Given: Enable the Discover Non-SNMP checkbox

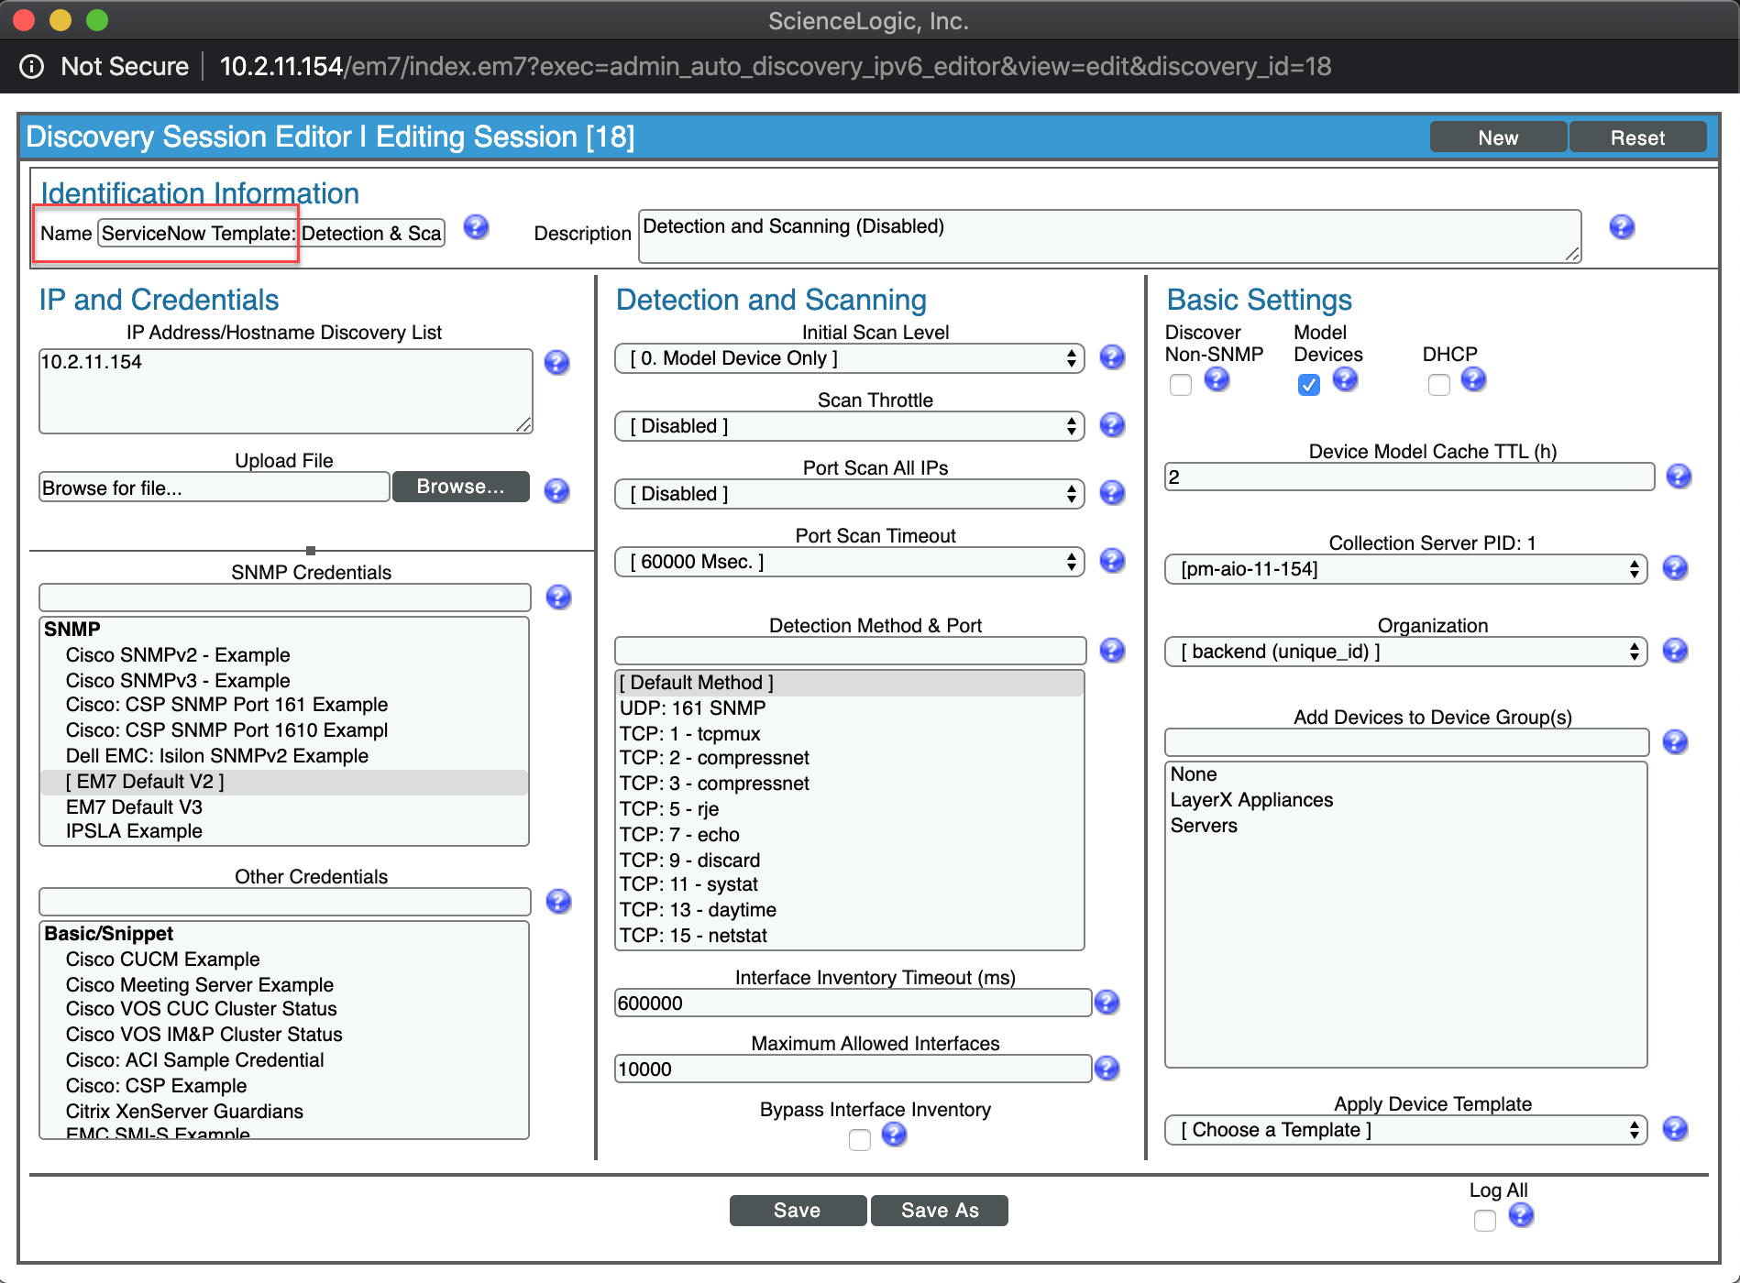Looking at the screenshot, I should [x=1180, y=385].
